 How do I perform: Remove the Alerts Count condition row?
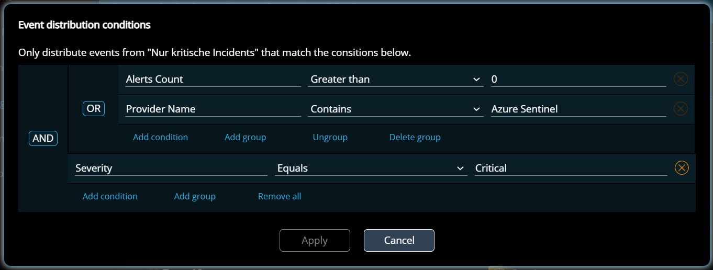tap(680, 79)
